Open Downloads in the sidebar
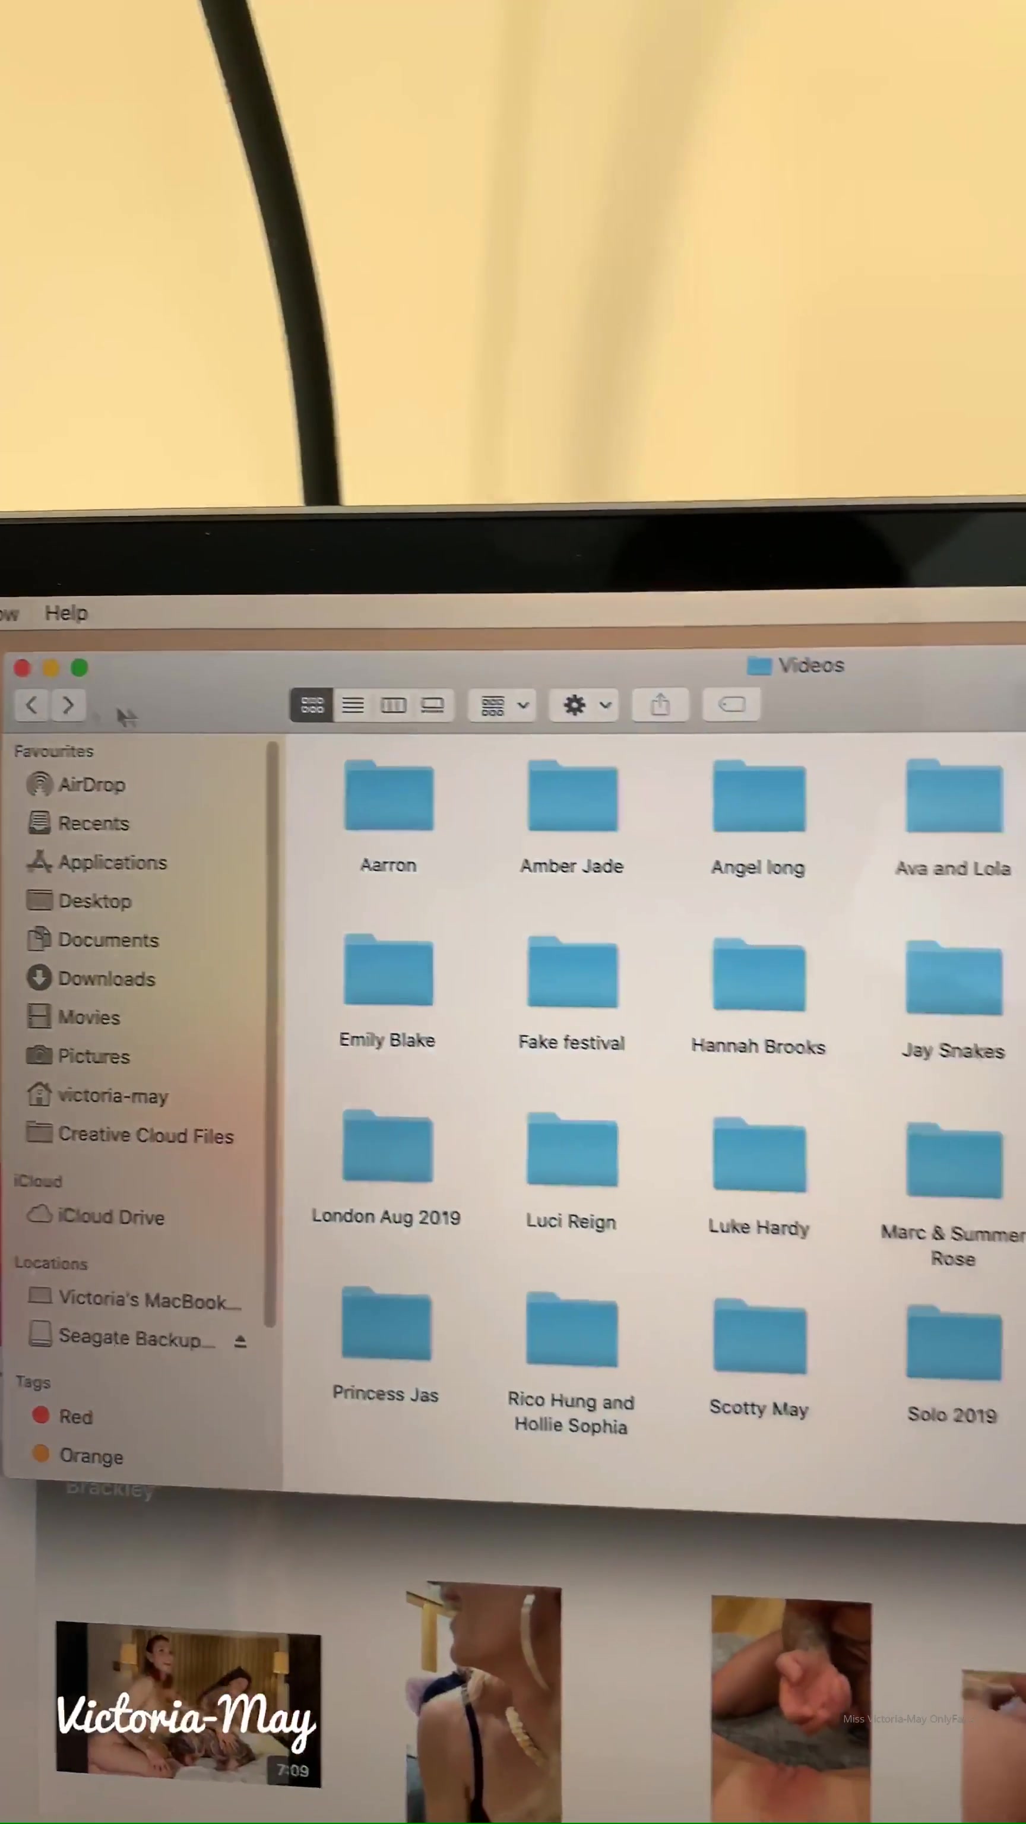 pos(106,978)
